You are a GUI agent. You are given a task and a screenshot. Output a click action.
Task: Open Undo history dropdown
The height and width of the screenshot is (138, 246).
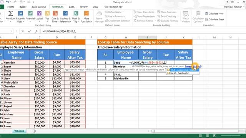pyautogui.click(x=10, y=2)
